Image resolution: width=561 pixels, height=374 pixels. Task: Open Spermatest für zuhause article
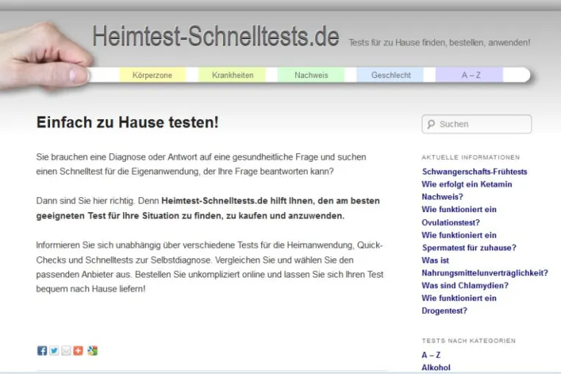tap(469, 241)
